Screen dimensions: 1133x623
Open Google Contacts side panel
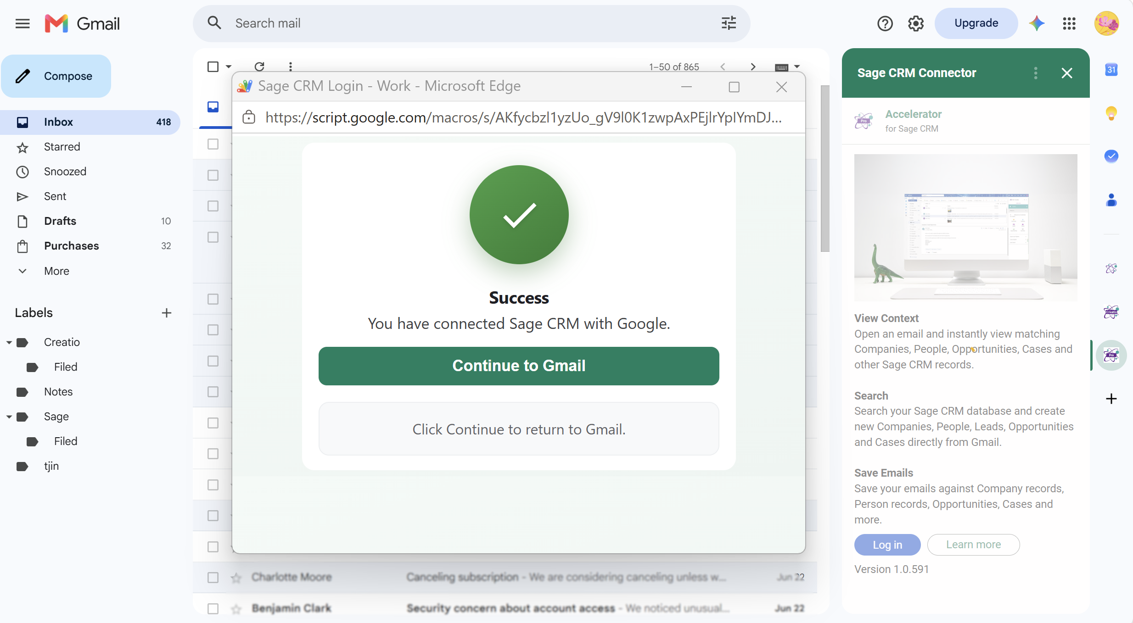click(1111, 200)
